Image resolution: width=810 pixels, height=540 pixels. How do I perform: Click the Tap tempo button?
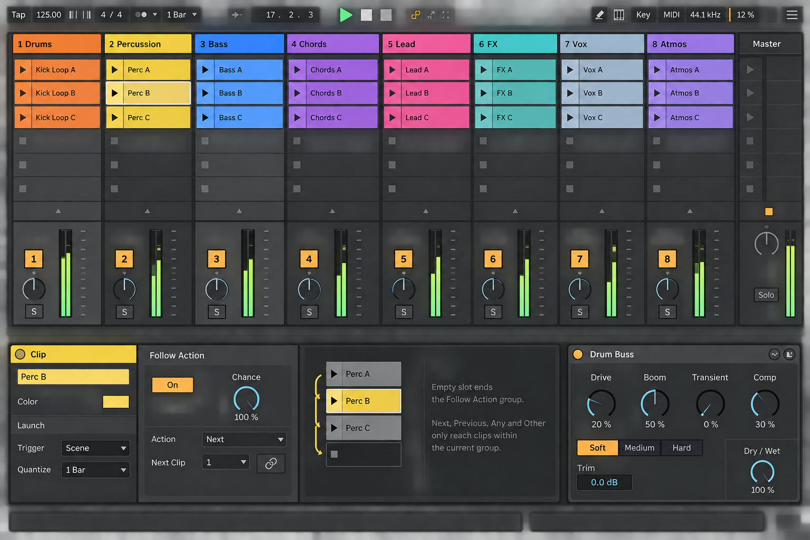(x=18, y=15)
